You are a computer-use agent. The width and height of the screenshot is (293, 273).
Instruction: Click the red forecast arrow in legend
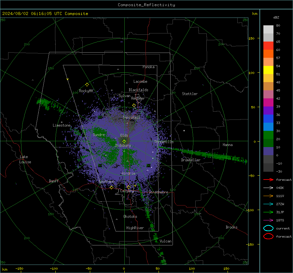click(268, 180)
